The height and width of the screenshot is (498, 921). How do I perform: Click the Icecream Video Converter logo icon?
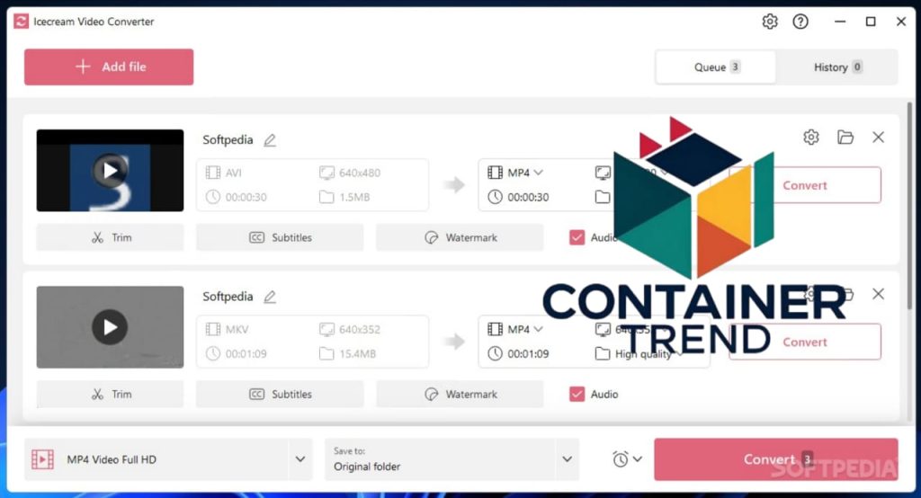[22, 22]
